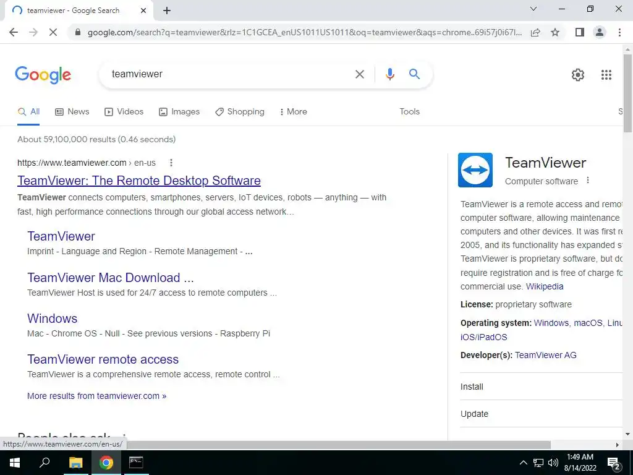Bookmark this page with the star icon
This screenshot has width=633, height=475.
(555, 32)
